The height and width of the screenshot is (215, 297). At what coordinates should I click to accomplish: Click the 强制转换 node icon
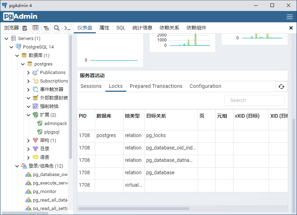(35, 106)
